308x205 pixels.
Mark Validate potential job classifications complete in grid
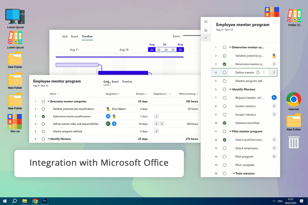pyautogui.click(x=43, y=109)
